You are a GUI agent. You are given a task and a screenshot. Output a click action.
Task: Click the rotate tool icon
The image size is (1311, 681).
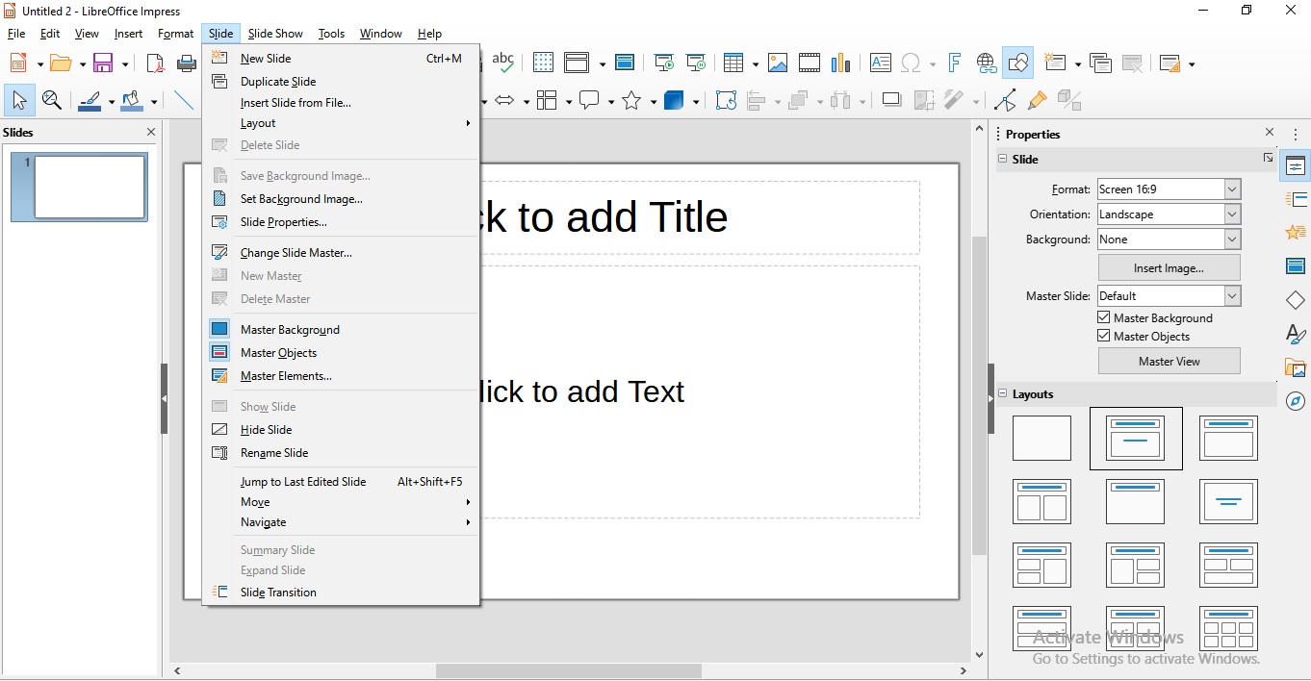click(x=726, y=100)
